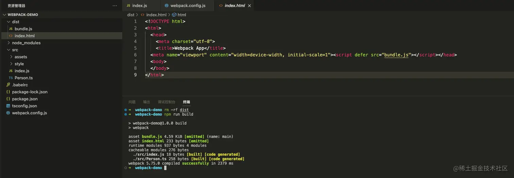Open the explorer more actions ellipsis
Screen dimensions: 514x178
pyautogui.click(x=115, y=6)
